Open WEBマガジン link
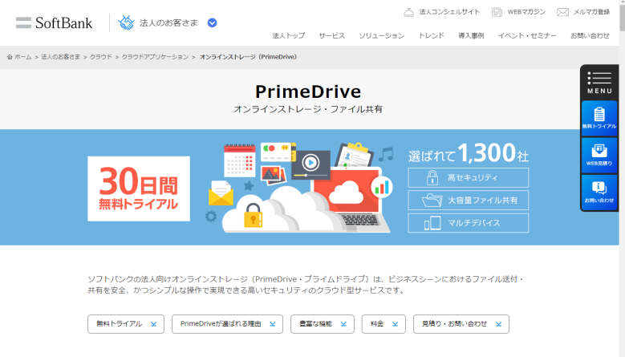Viewport: 625px width, 357px height. tap(526, 12)
